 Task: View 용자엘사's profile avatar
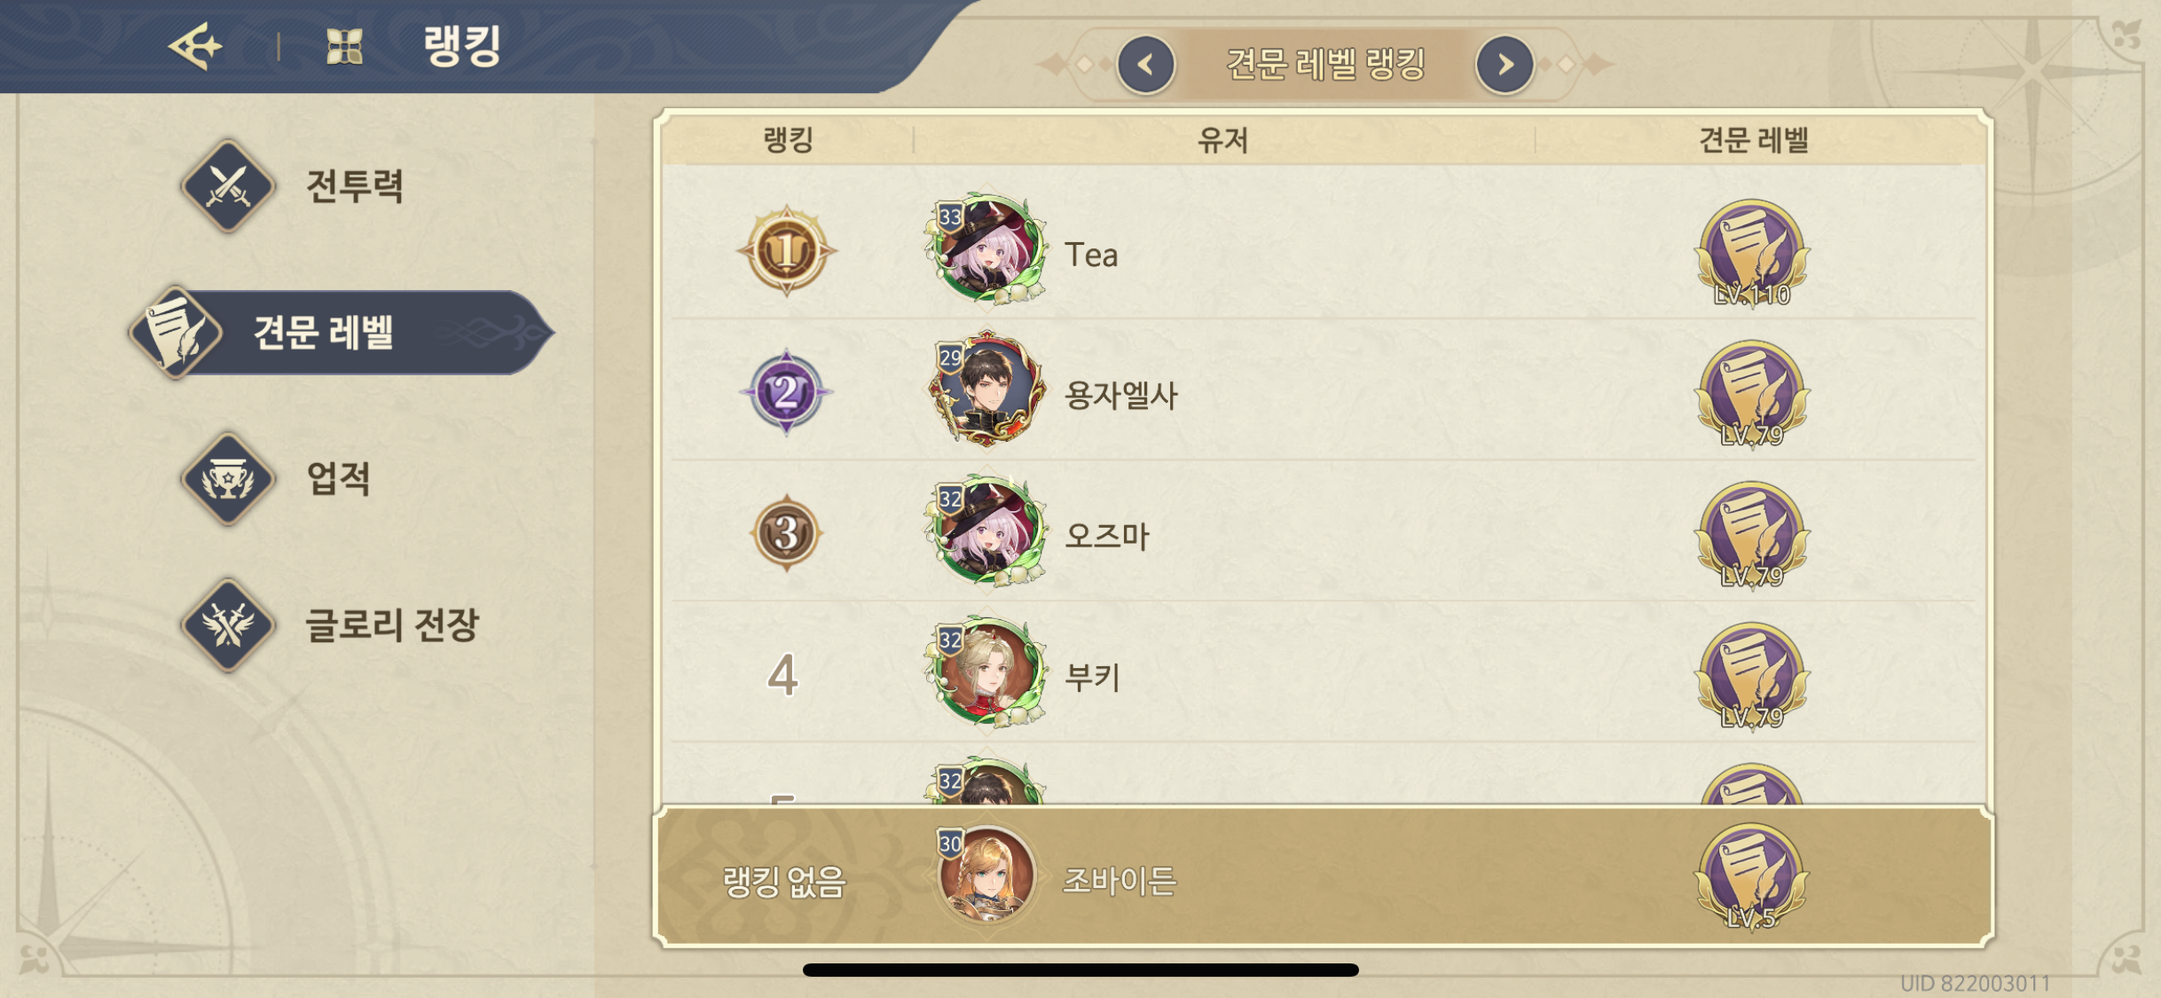(x=985, y=389)
